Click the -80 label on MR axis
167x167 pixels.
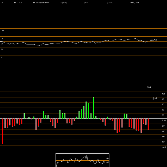[163, 142]
